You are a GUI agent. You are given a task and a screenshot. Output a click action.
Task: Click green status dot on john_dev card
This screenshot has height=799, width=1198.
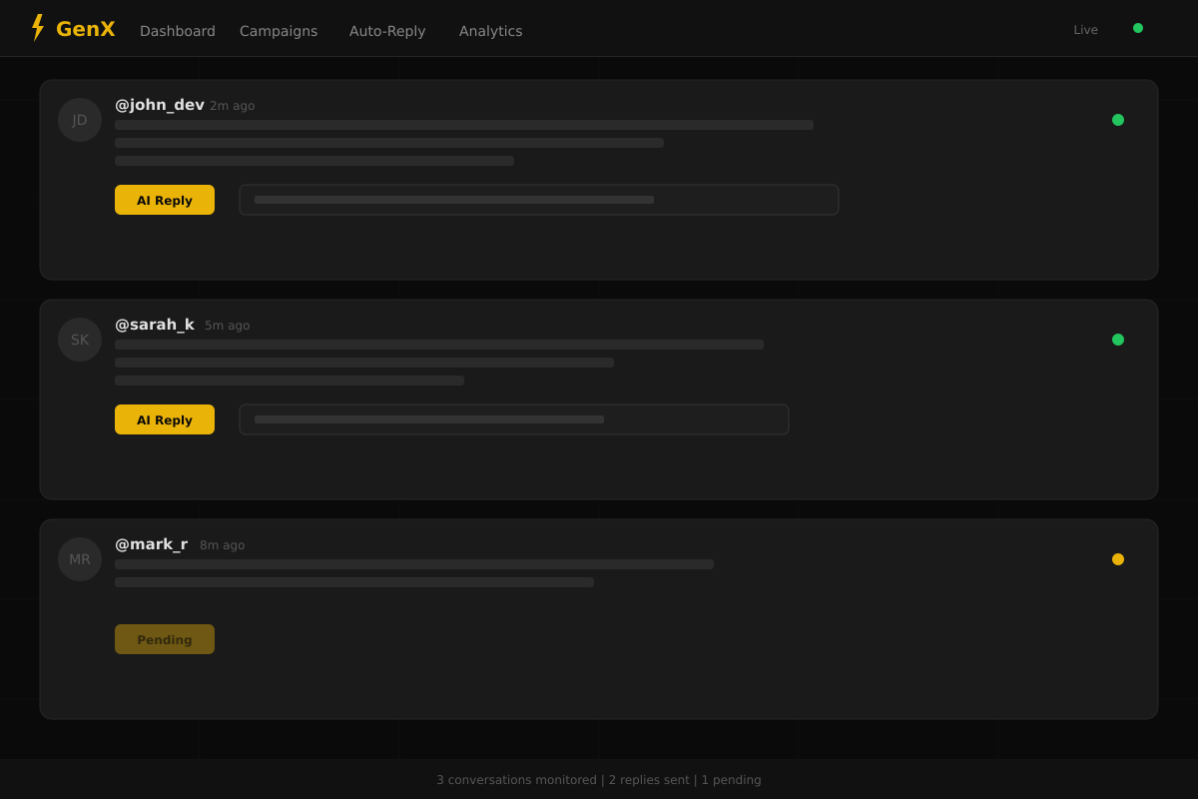coord(1118,120)
